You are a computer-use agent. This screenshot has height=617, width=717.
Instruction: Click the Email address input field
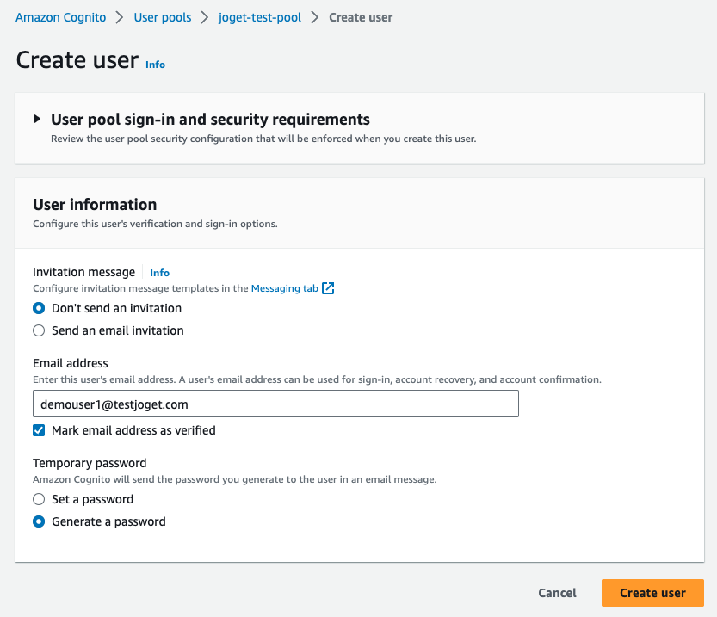pyautogui.click(x=275, y=404)
